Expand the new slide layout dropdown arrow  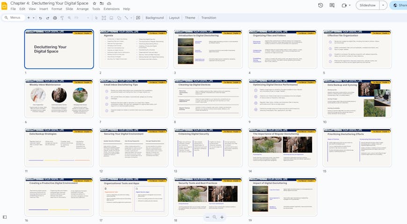pyautogui.click(x=34, y=18)
